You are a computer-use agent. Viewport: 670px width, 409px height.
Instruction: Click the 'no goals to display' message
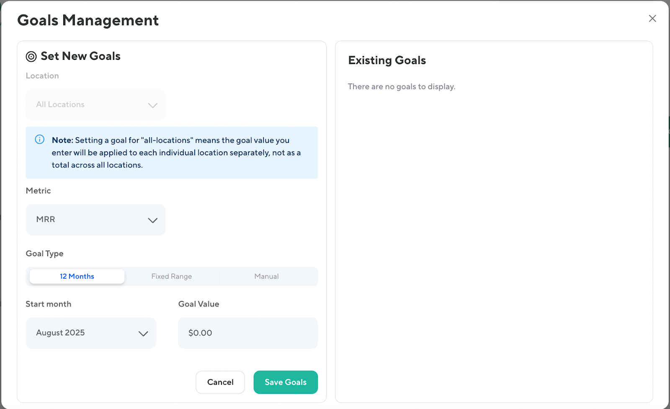[x=402, y=87]
